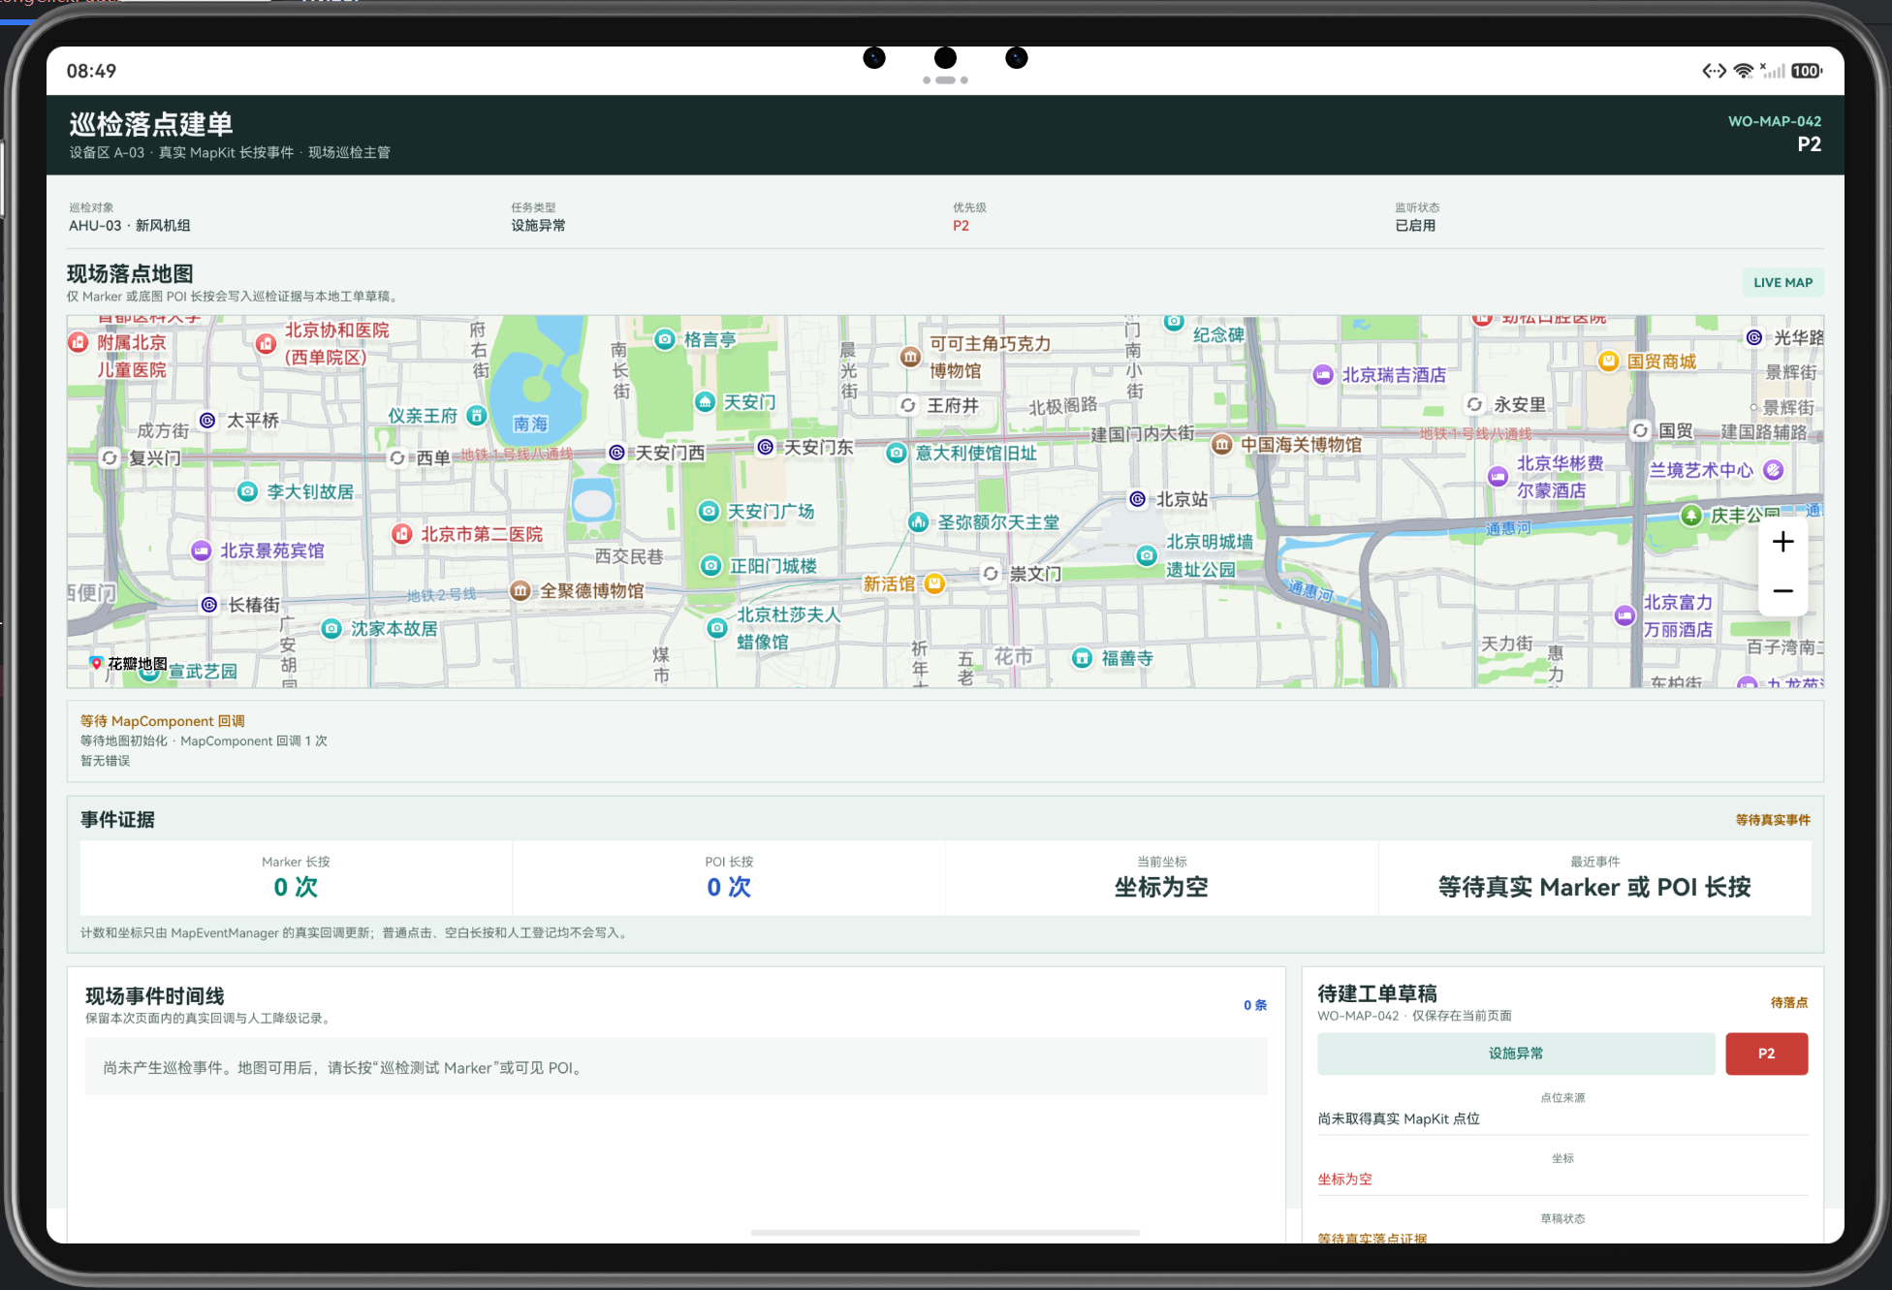Tap the 等待真实 Marker 或 POI 长按 text
The image size is (1892, 1290).
[x=1594, y=887]
